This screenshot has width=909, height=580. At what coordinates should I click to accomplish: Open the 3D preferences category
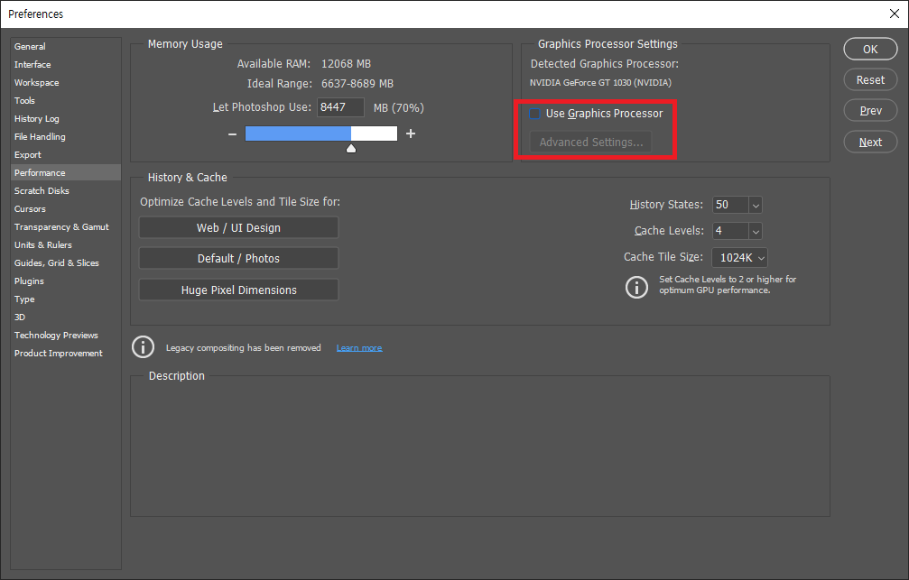(x=66, y=317)
